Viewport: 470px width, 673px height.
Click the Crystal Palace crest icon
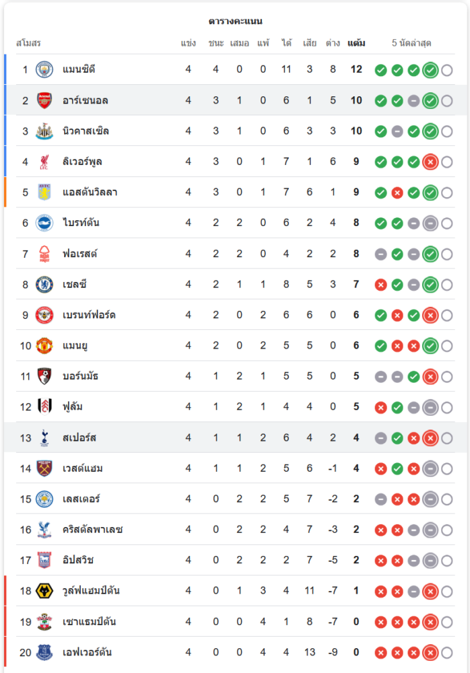(x=44, y=530)
